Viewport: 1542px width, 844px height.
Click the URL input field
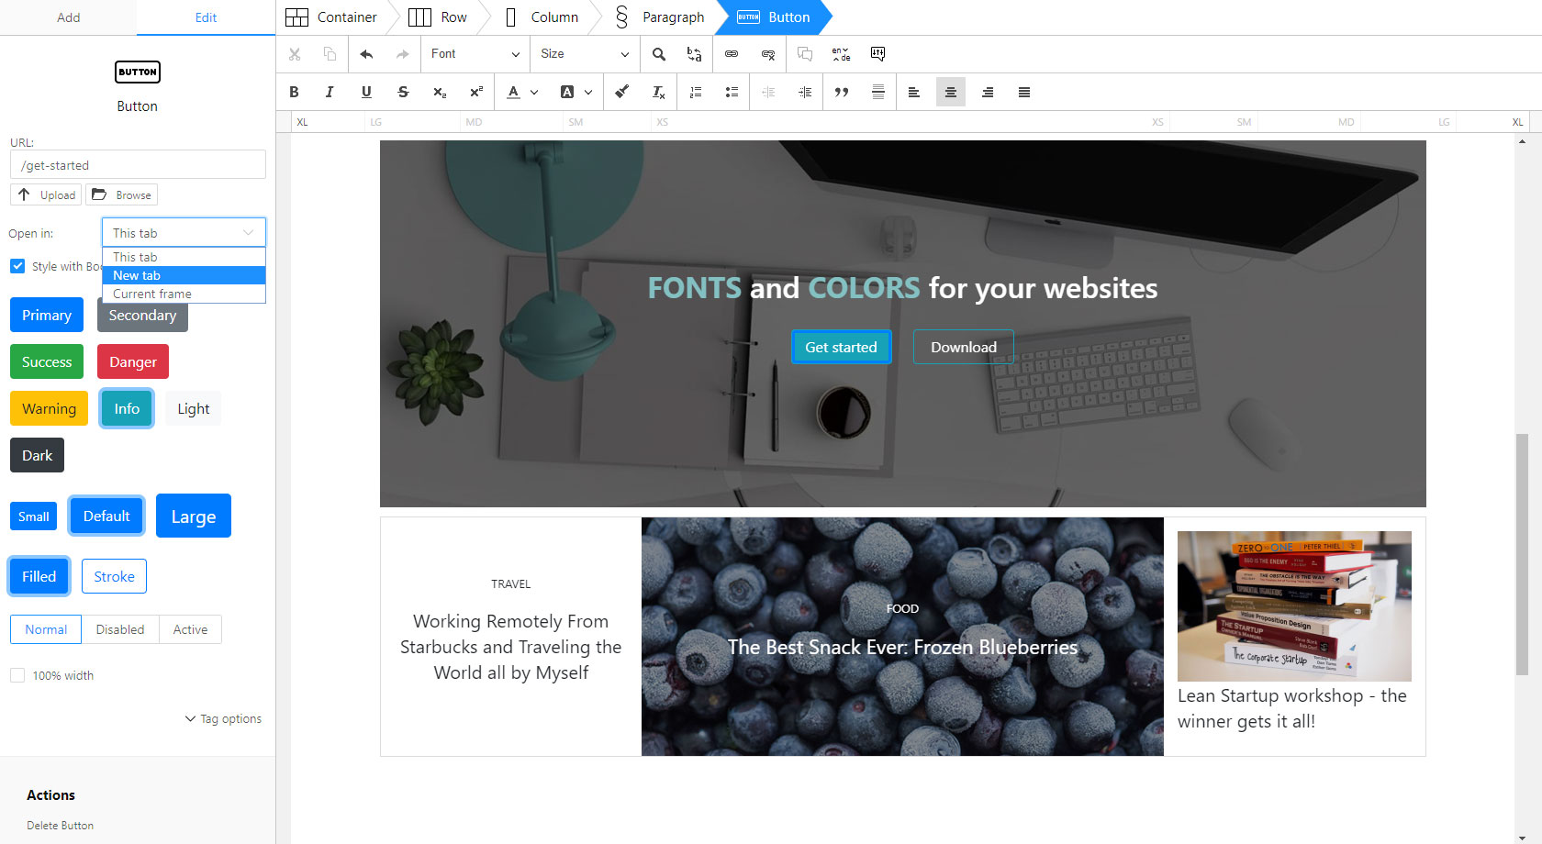click(138, 165)
